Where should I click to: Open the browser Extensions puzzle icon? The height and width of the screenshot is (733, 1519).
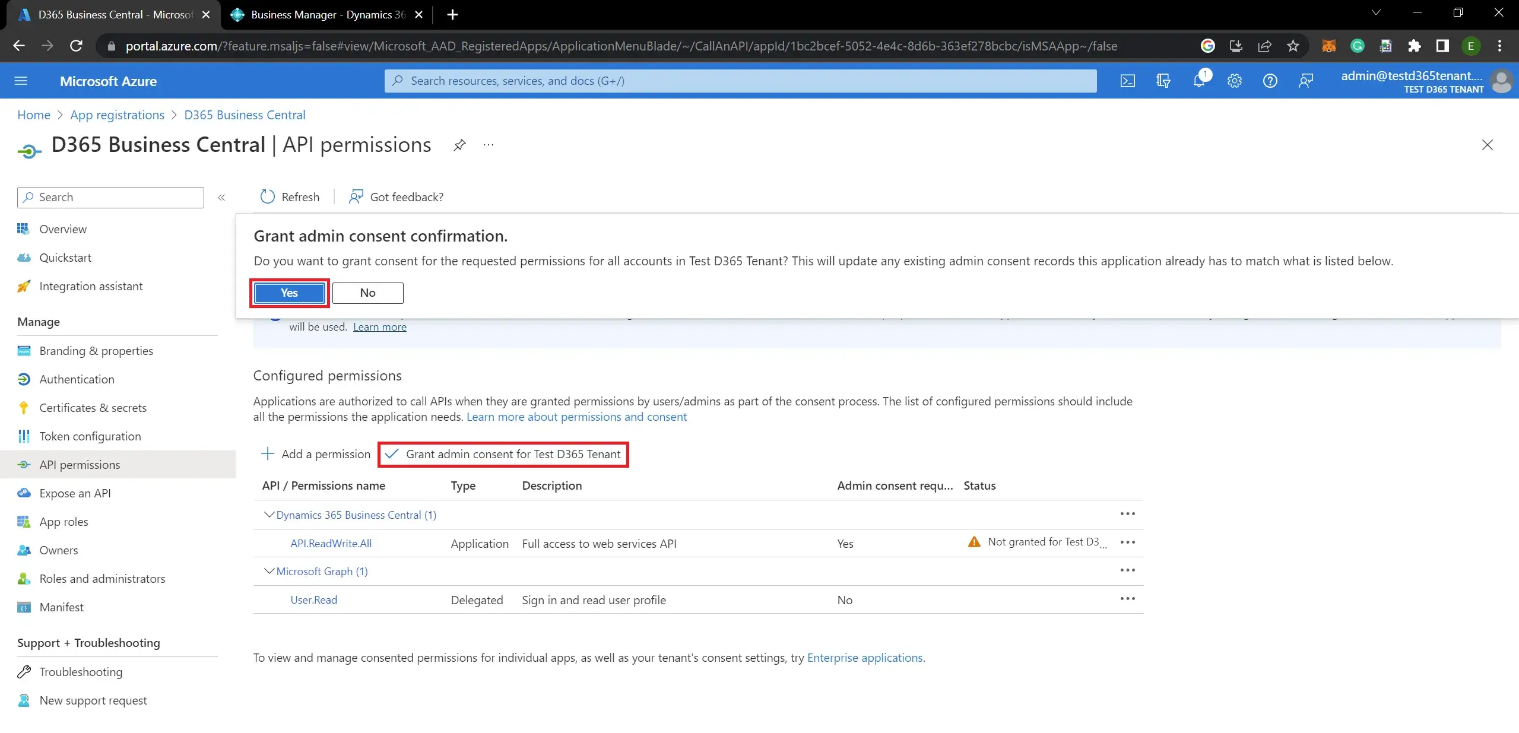(1415, 46)
